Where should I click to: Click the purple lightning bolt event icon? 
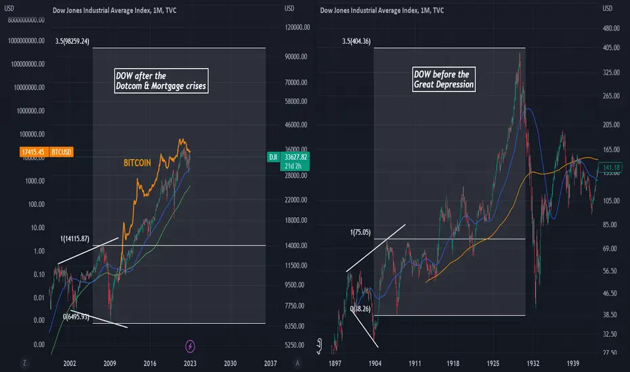click(x=190, y=346)
